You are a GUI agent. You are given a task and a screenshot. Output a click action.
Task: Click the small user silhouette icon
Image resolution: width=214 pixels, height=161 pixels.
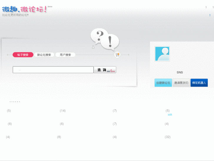tap(93, 47)
